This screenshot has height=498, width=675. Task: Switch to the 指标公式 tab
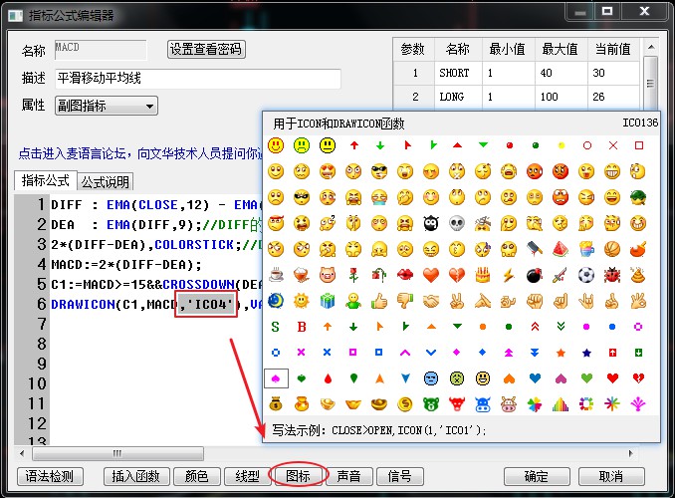point(46,180)
